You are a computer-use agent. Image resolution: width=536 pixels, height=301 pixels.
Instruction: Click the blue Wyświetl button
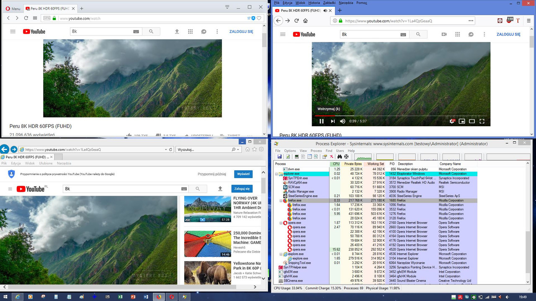pos(243,174)
